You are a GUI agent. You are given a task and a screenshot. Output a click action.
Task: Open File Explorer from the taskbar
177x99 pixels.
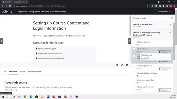tap(42, 97)
